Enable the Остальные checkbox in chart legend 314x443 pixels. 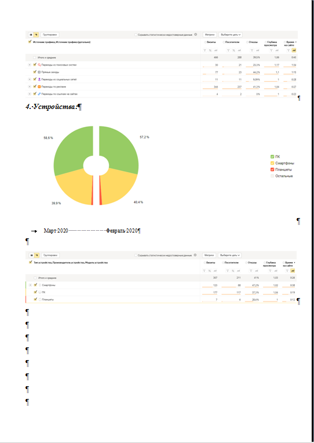[x=272, y=176]
